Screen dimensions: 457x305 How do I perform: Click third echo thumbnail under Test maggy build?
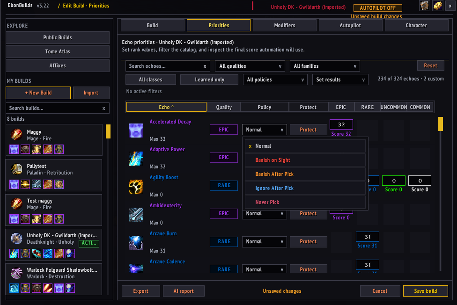click(x=37, y=219)
